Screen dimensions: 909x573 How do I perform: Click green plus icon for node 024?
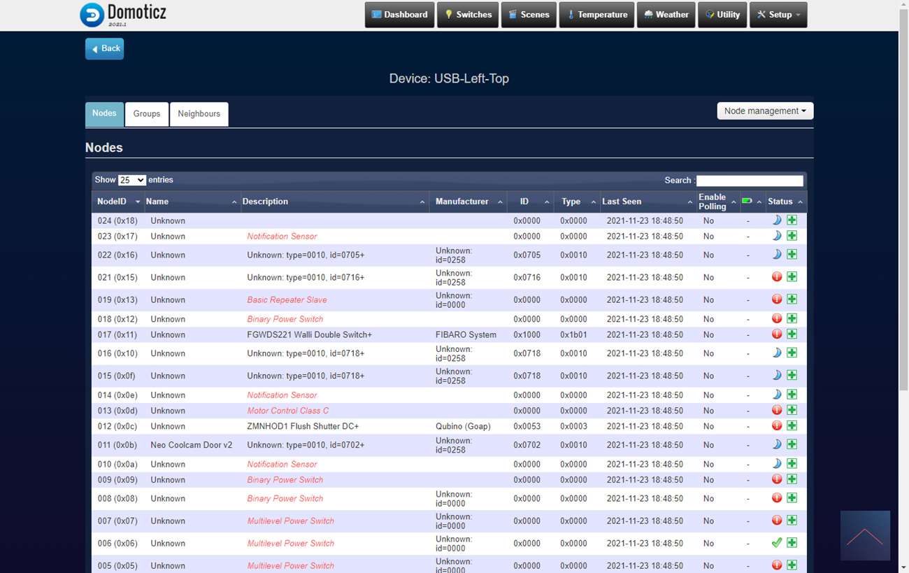792,220
